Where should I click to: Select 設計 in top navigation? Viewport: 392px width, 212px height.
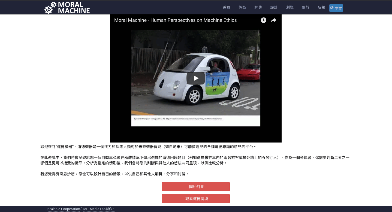pos(274,7)
